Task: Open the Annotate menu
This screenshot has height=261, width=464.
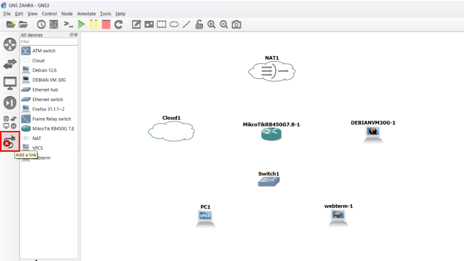Action: [x=87, y=14]
